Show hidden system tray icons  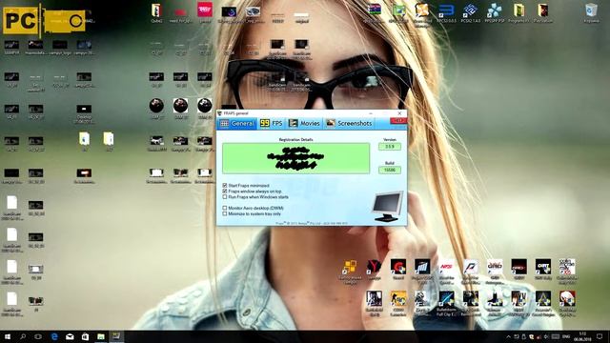[508, 336]
